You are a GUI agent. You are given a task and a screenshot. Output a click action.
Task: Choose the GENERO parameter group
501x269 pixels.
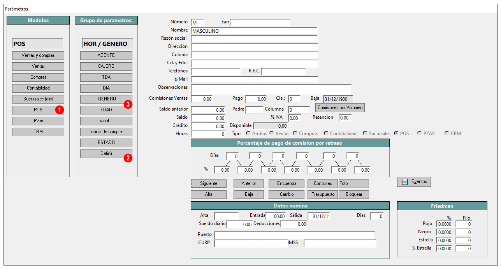(x=106, y=99)
